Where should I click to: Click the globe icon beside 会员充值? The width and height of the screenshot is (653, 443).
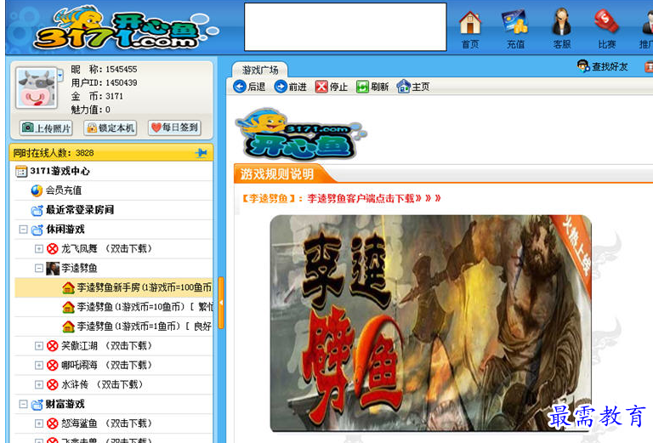tap(37, 190)
